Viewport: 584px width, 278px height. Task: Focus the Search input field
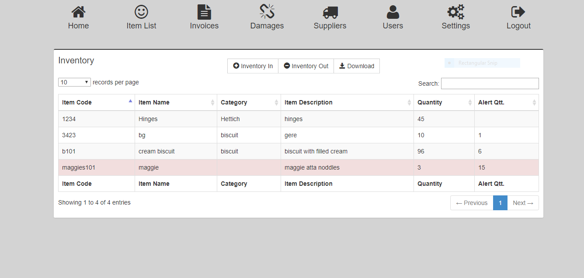pos(490,83)
